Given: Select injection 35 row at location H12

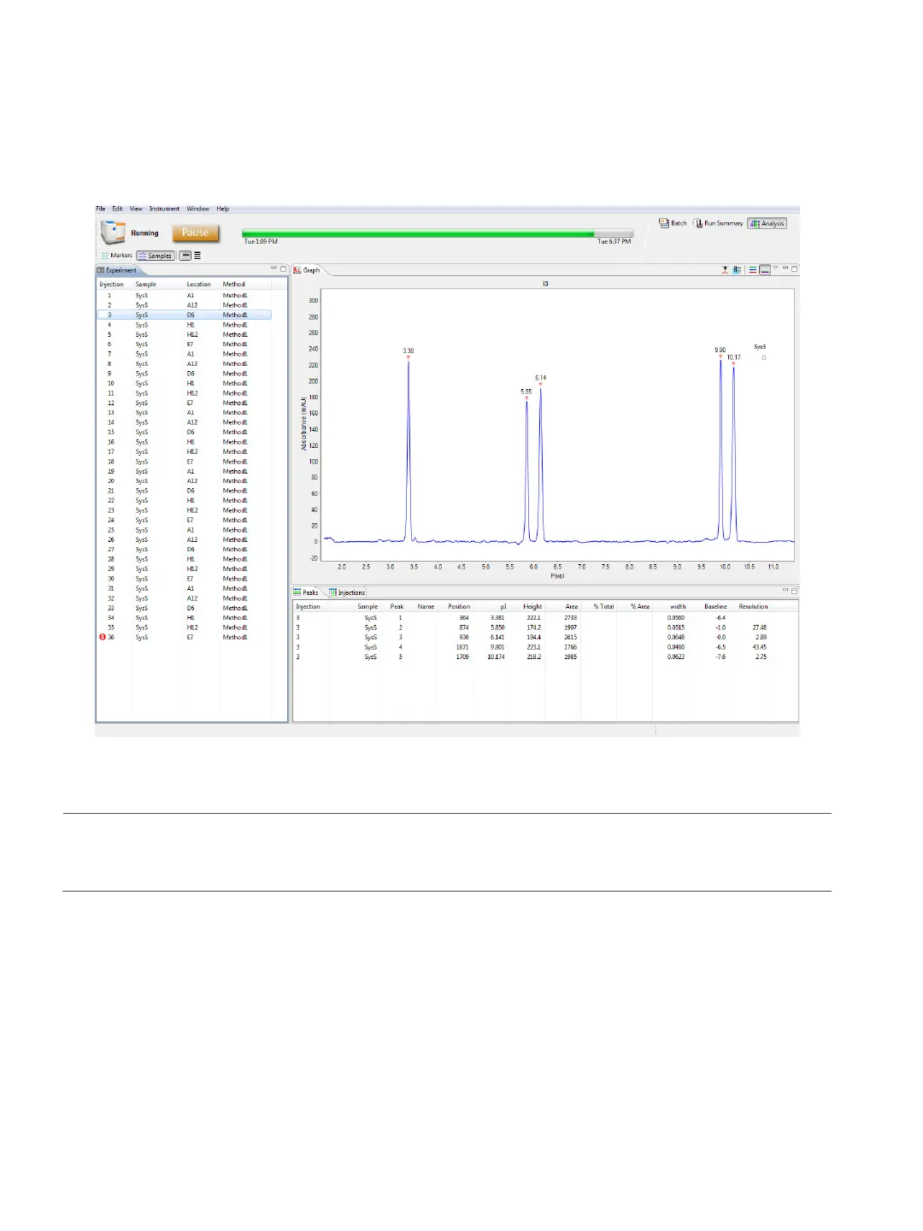Looking at the screenshot, I should [184, 627].
